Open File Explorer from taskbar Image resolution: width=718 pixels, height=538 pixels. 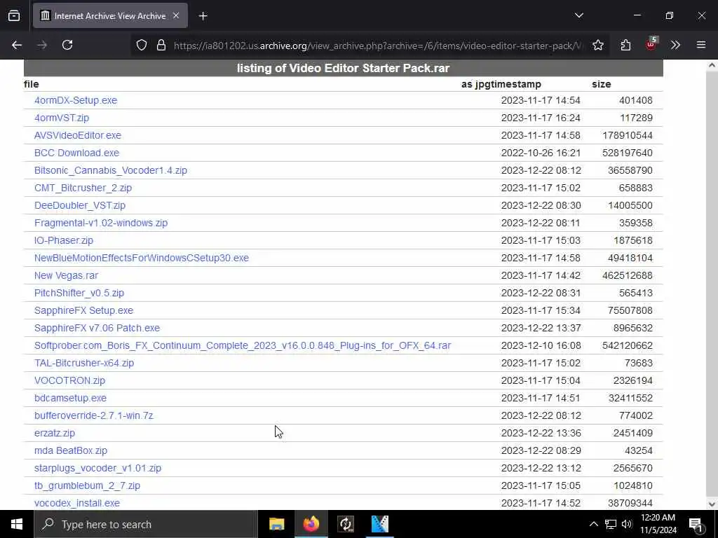(x=276, y=524)
